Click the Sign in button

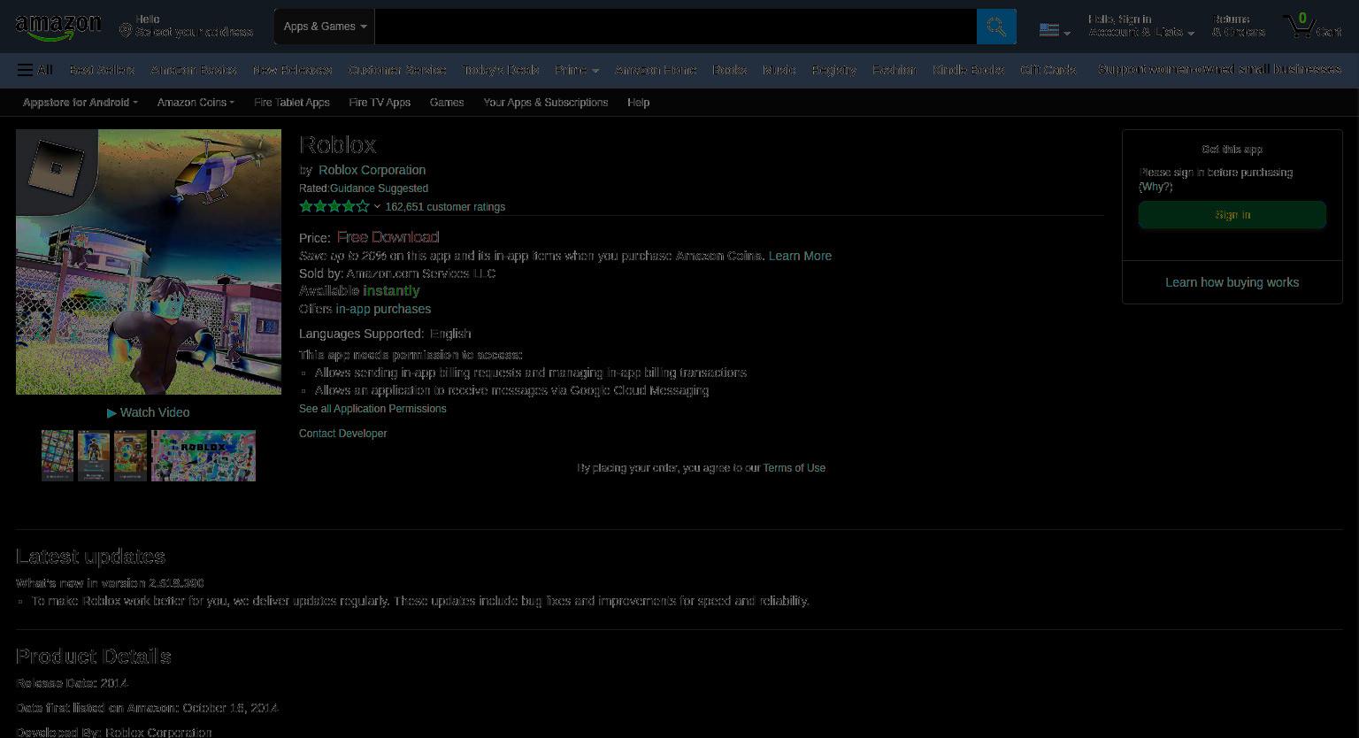point(1232,215)
